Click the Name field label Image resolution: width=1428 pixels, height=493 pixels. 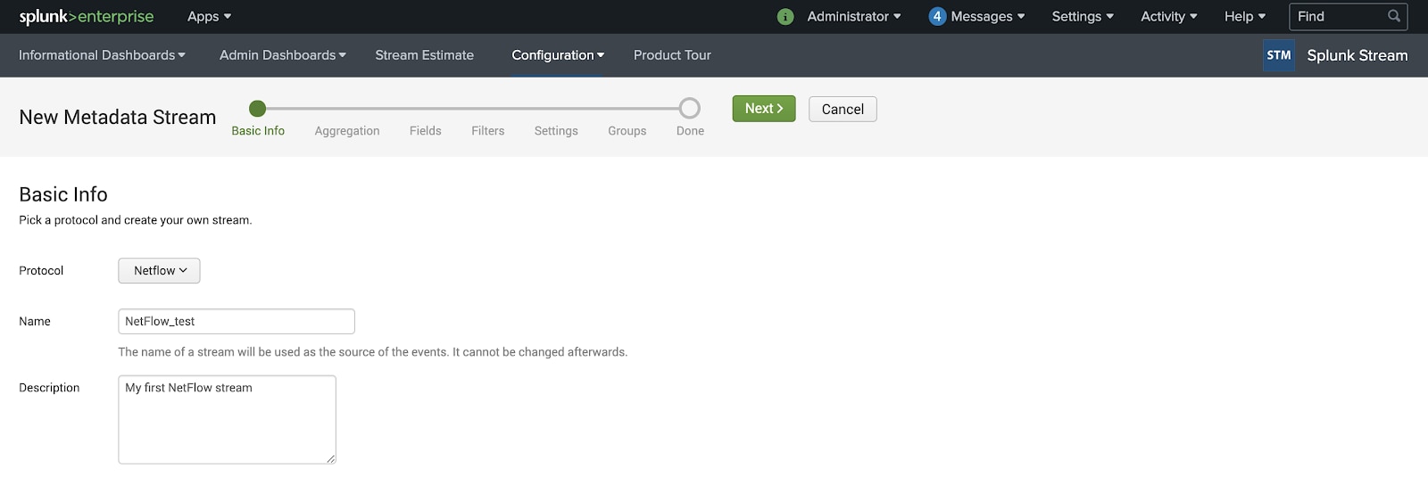coord(35,322)
